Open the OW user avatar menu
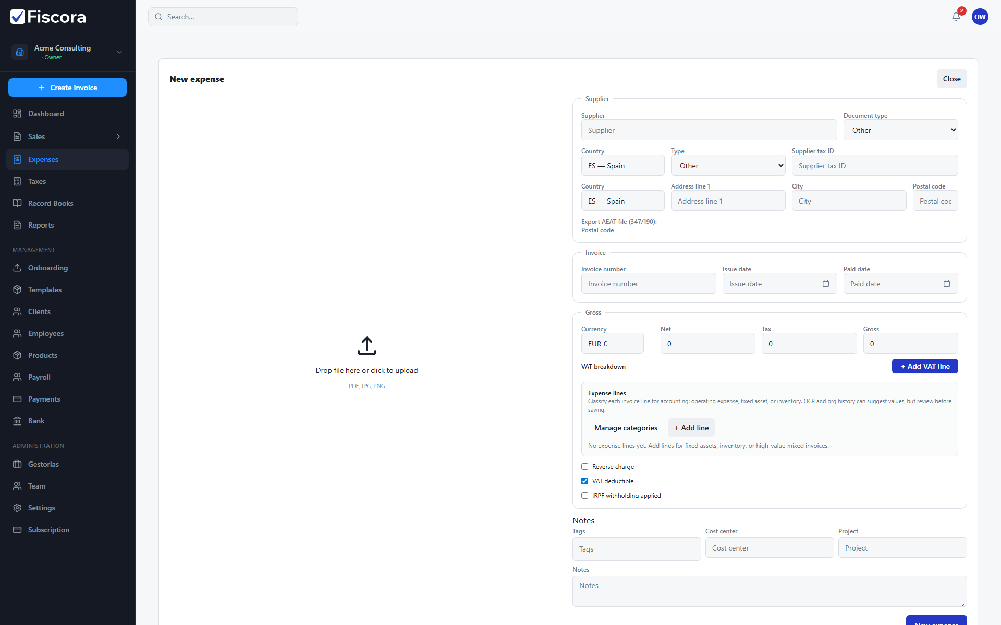 [x=980, y=17]
